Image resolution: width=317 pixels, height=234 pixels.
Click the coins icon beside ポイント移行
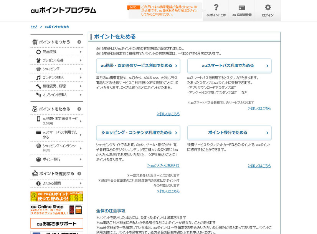(38, 159)
